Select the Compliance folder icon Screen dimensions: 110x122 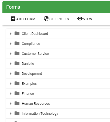[17, 43]
